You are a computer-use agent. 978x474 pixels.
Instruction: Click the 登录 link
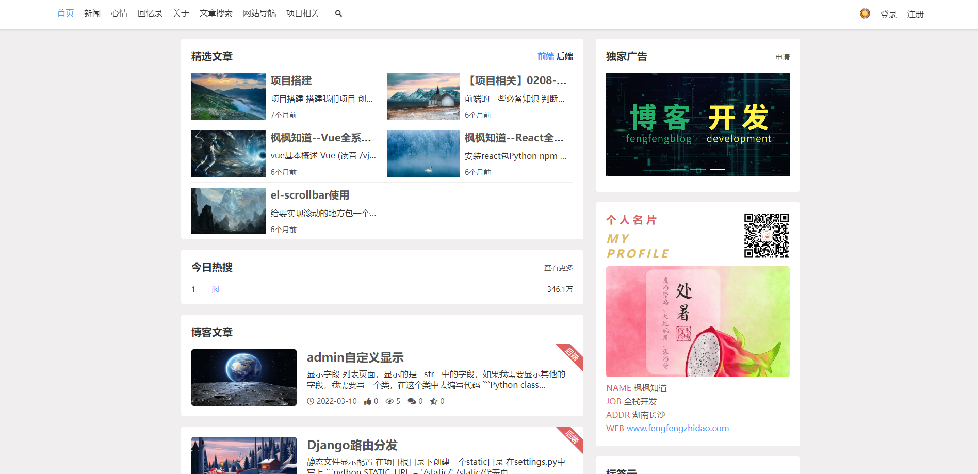point(889,14)
